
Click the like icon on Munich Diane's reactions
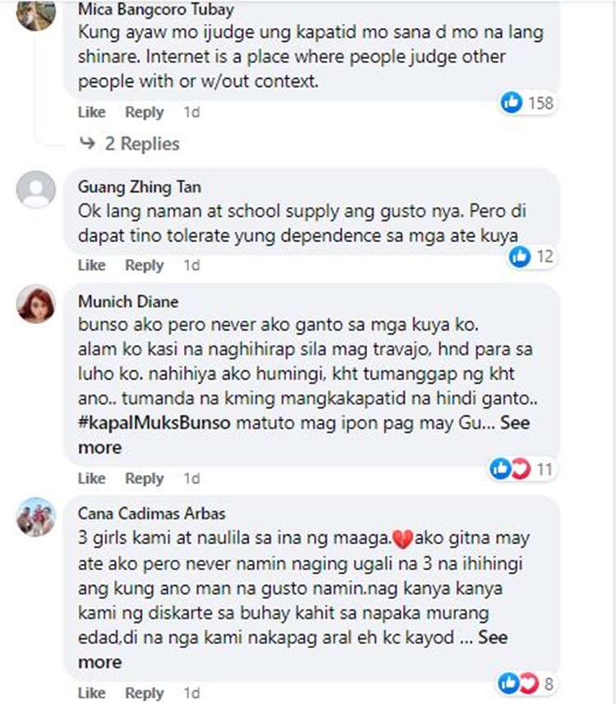[x=500, y=469]
